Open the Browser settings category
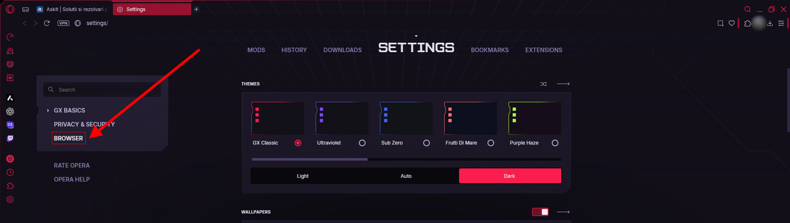The width and height of the screenshot is (790, 223). click(x=68, y=138)
